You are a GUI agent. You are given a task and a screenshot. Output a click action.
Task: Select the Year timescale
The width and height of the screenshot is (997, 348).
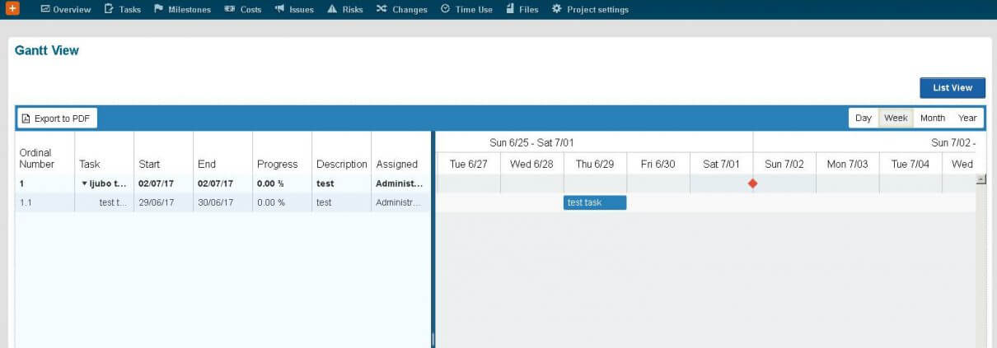967,118
